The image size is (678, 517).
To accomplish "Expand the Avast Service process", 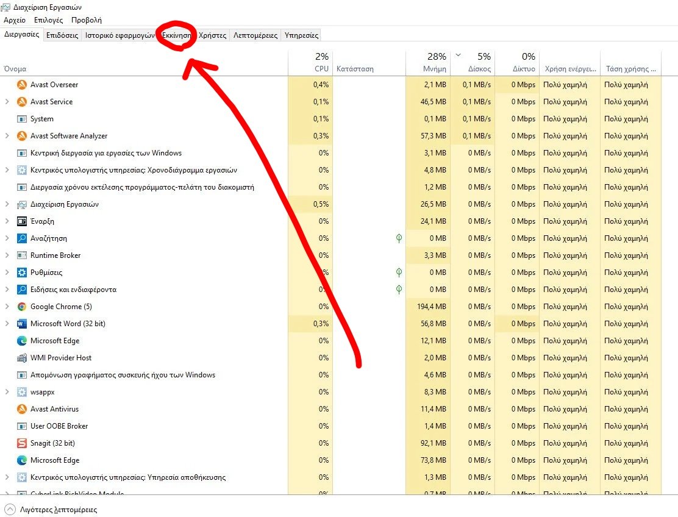I will [x=7, y=102].
